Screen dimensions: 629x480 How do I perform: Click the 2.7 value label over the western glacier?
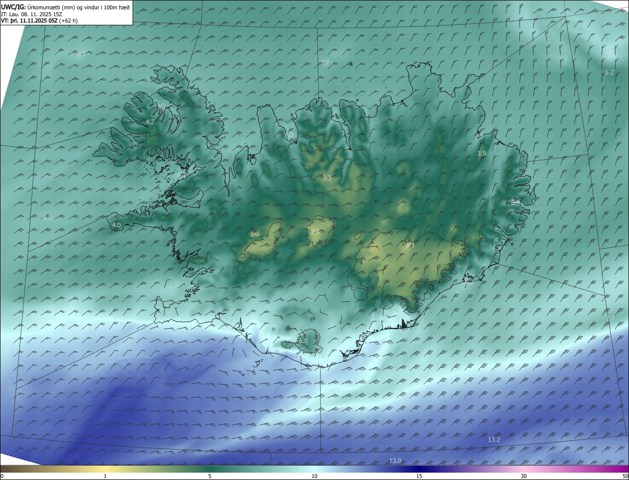click(x=255, y=235)
